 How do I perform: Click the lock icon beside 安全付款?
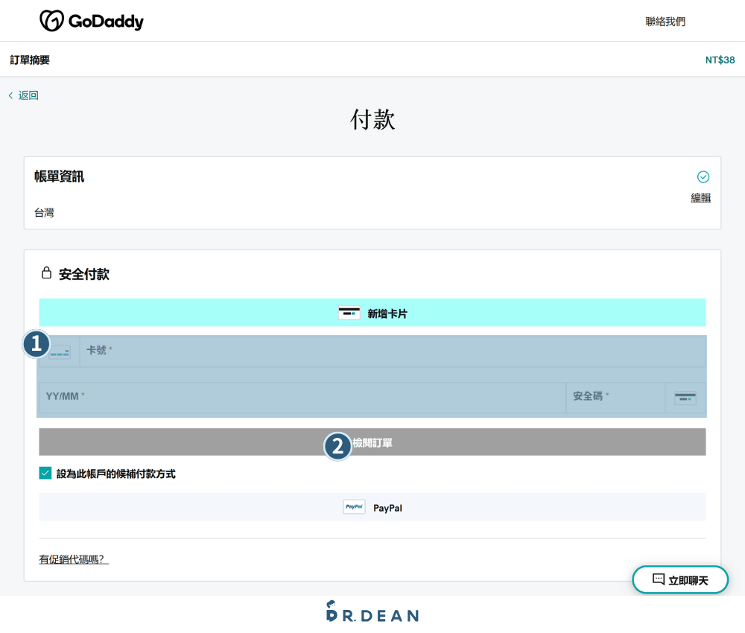46,273
